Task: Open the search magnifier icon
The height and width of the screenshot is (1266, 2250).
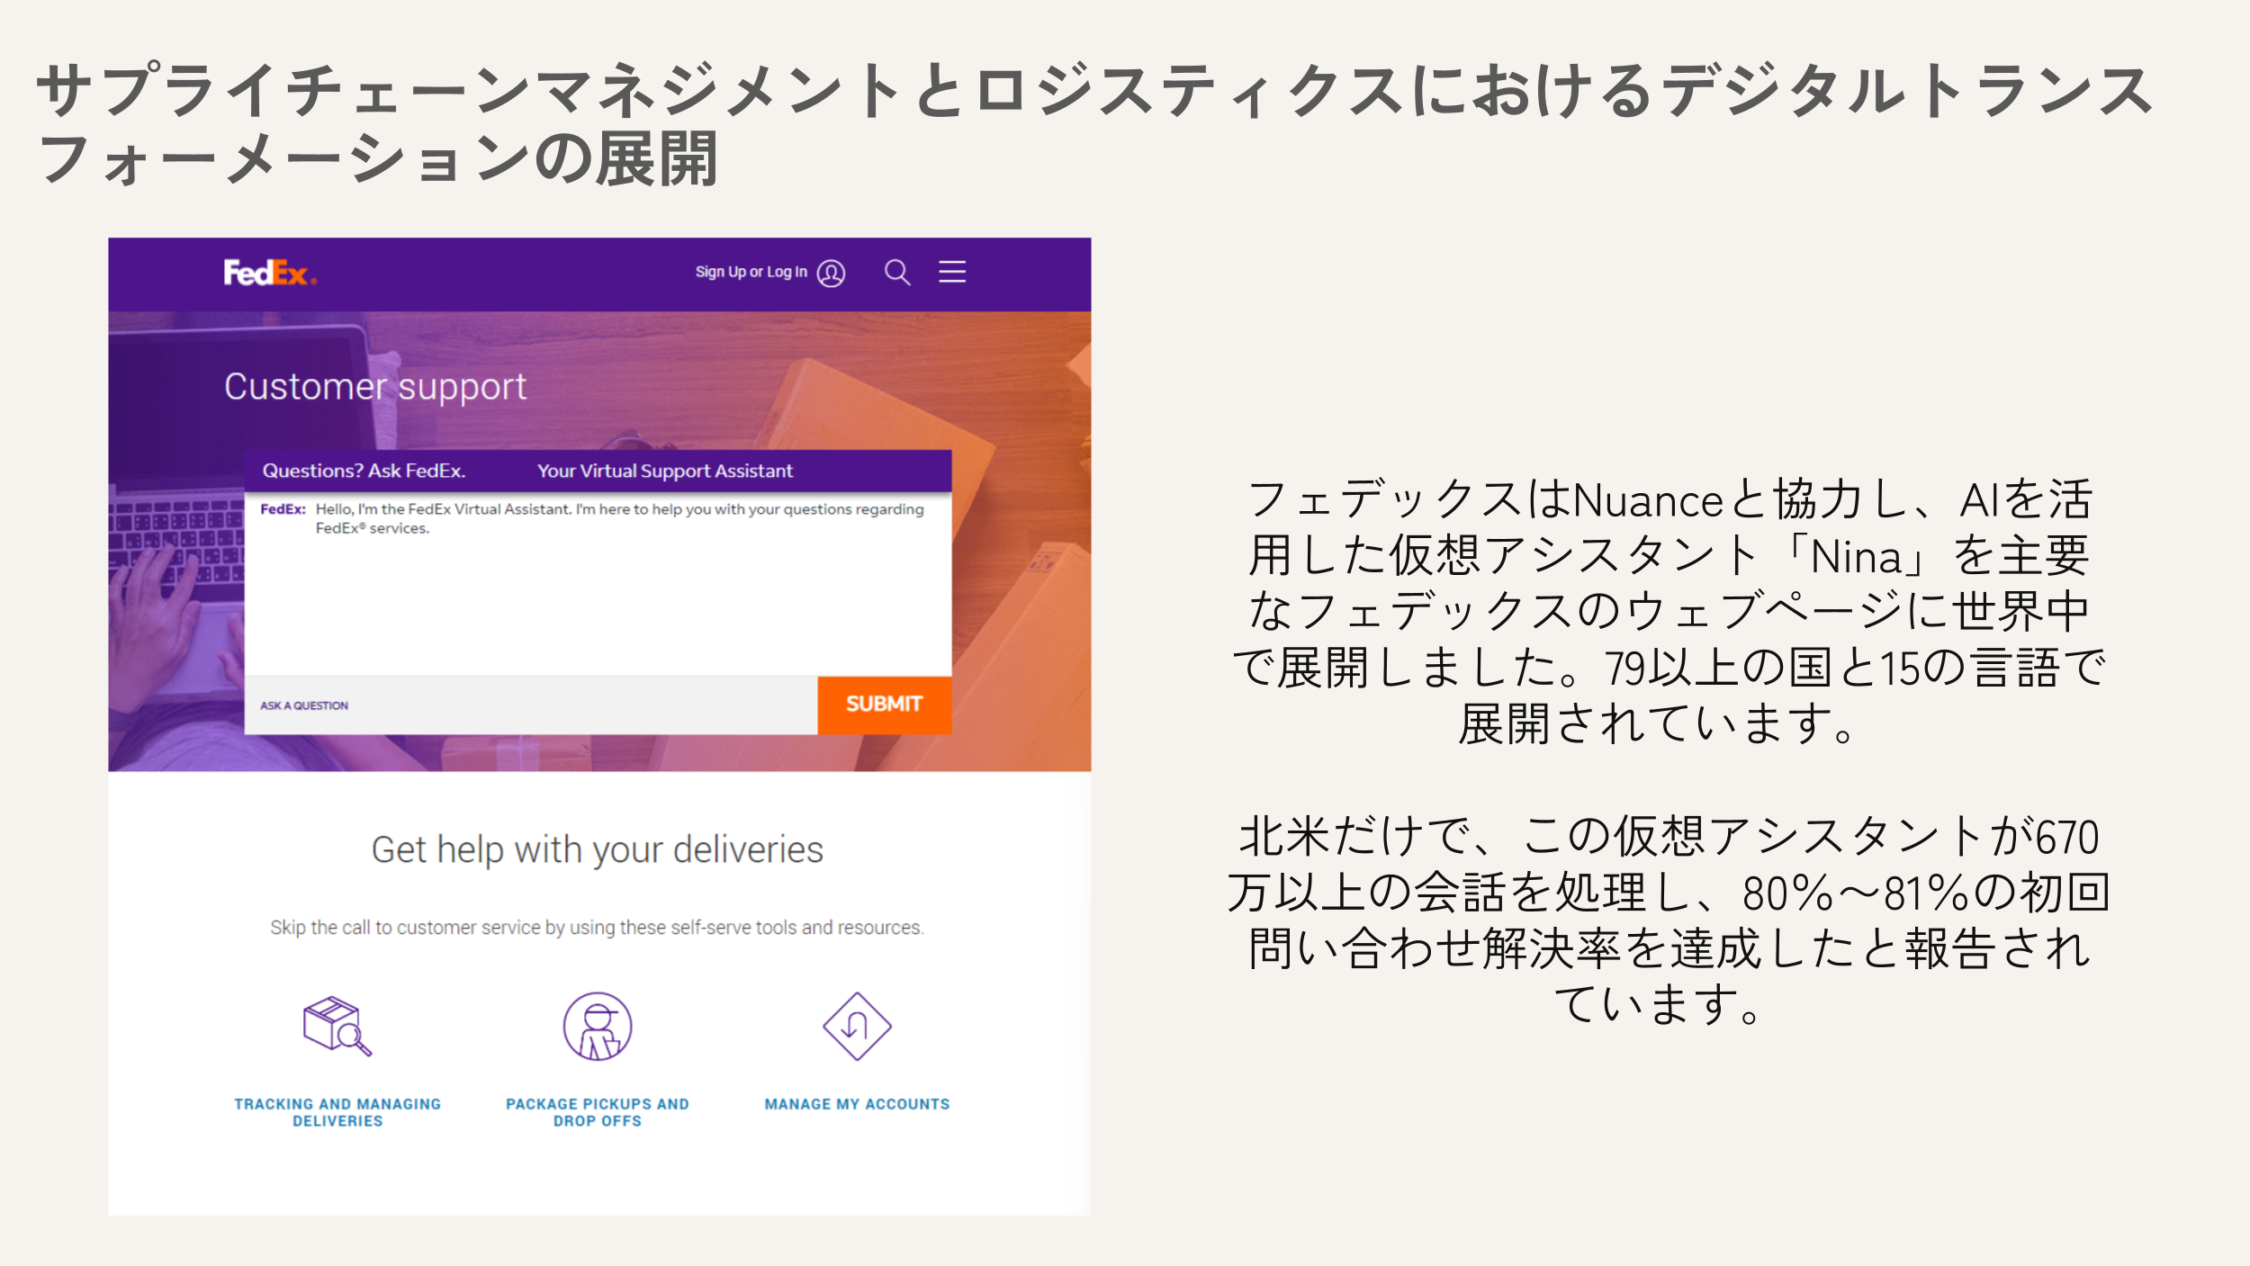Action: tap(896, 272)
